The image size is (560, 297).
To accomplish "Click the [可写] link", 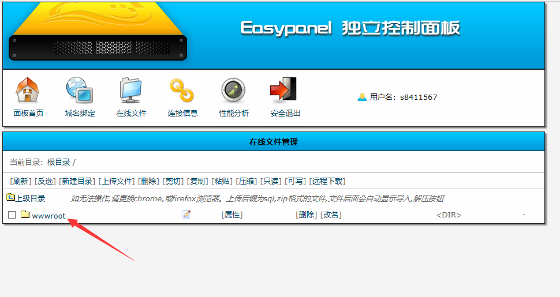I will click(x=296, y=181).
